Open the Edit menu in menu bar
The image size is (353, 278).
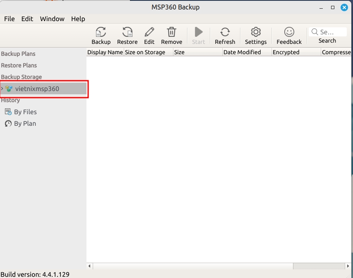click(x=27, y=19)
